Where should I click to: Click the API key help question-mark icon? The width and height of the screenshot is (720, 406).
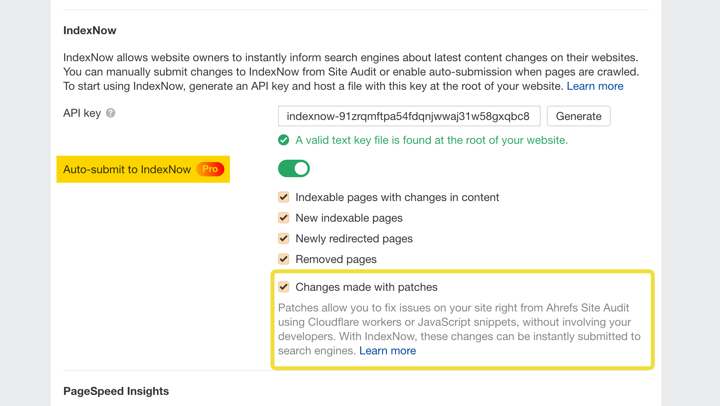111,113
